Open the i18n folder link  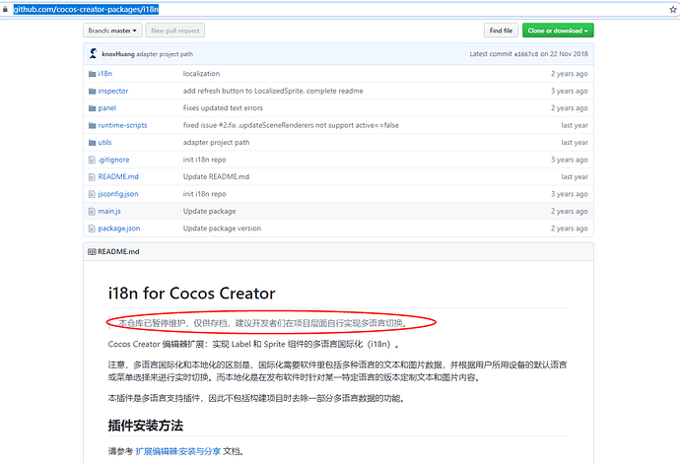[x=104, y=74]
